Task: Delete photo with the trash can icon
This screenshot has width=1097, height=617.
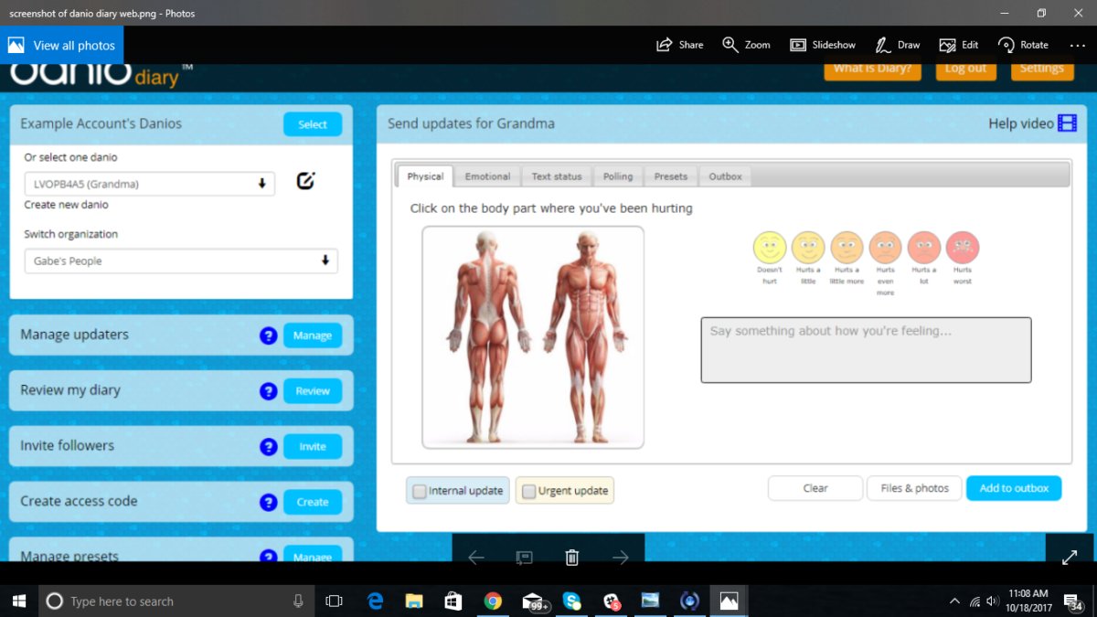Action: 572,557
